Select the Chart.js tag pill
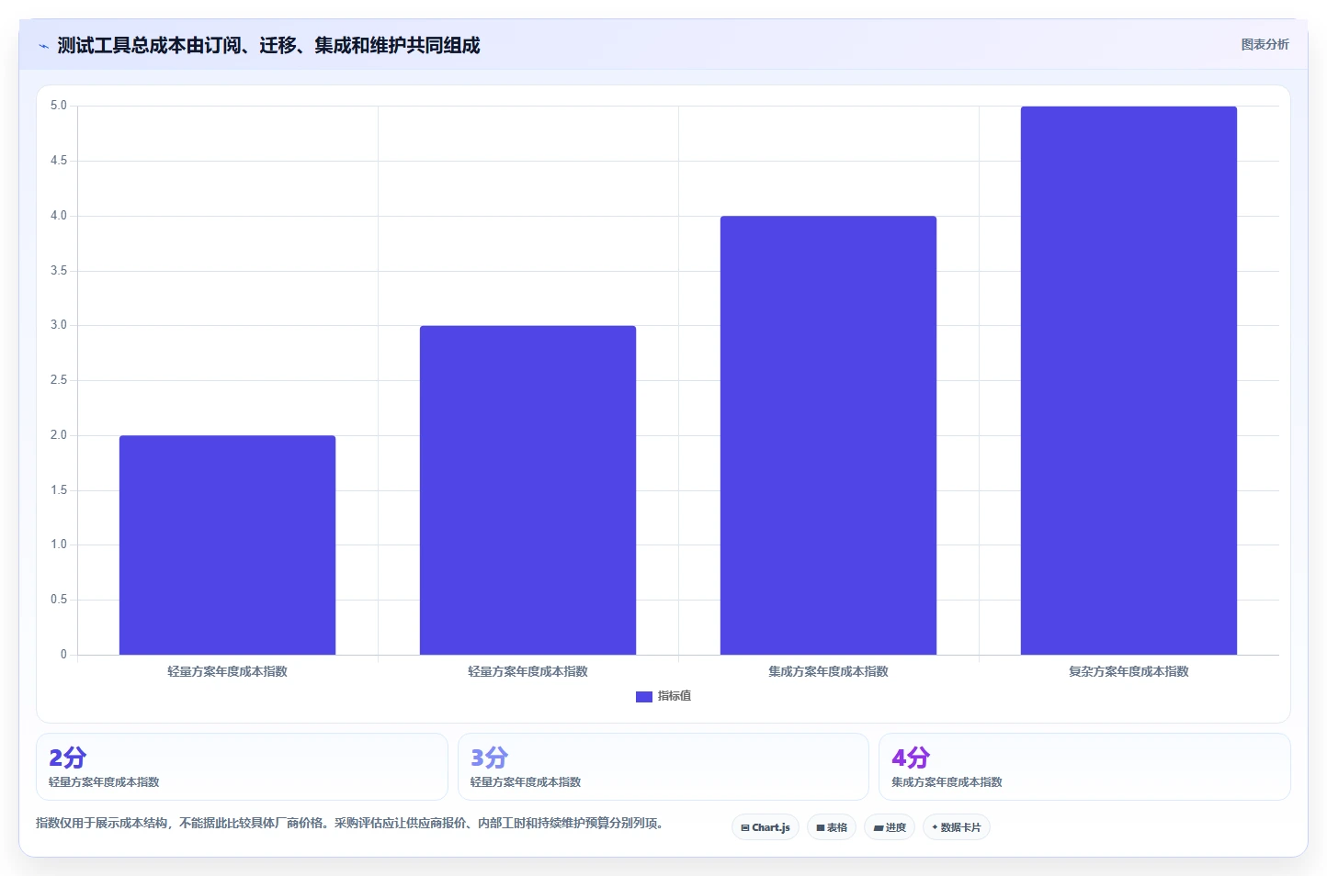 (766, 827)
